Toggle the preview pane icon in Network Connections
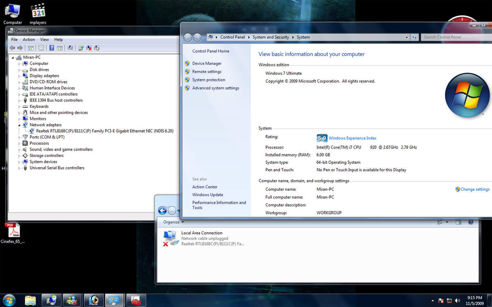Screen dimensions: 492x307 [458, 222]
